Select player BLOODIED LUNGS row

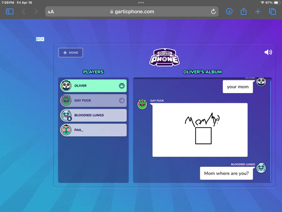[x=93, y=115]
